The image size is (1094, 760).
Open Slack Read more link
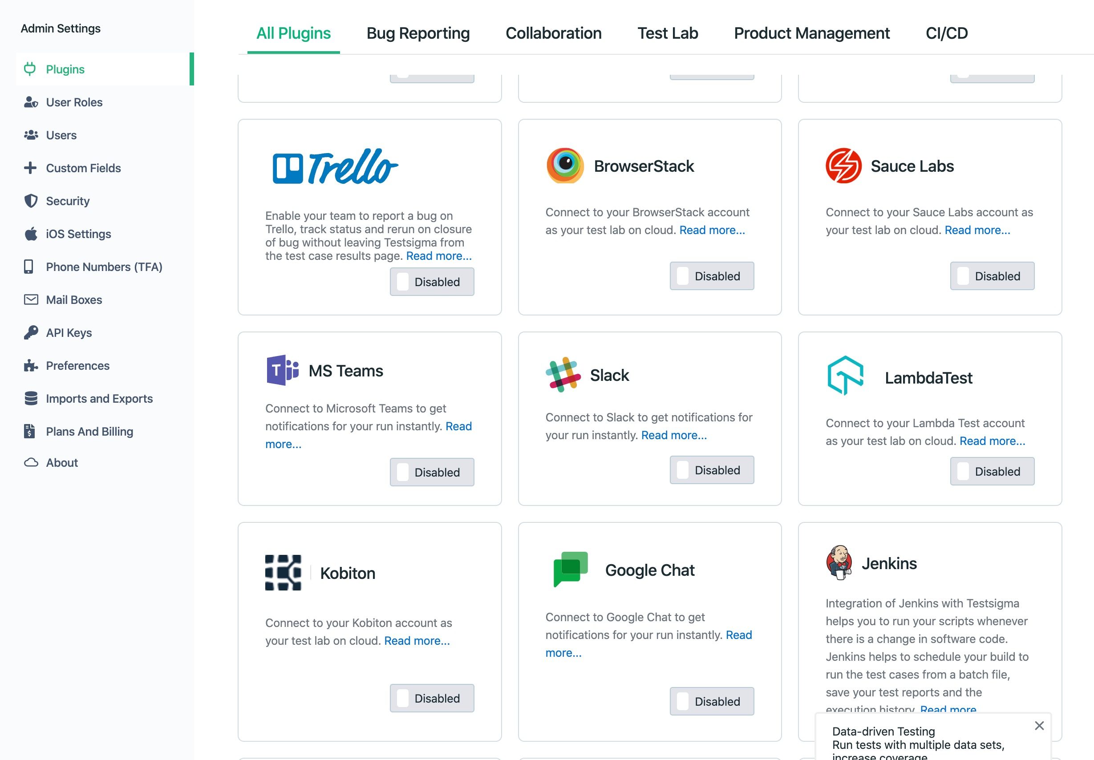(x=674, y=435)
